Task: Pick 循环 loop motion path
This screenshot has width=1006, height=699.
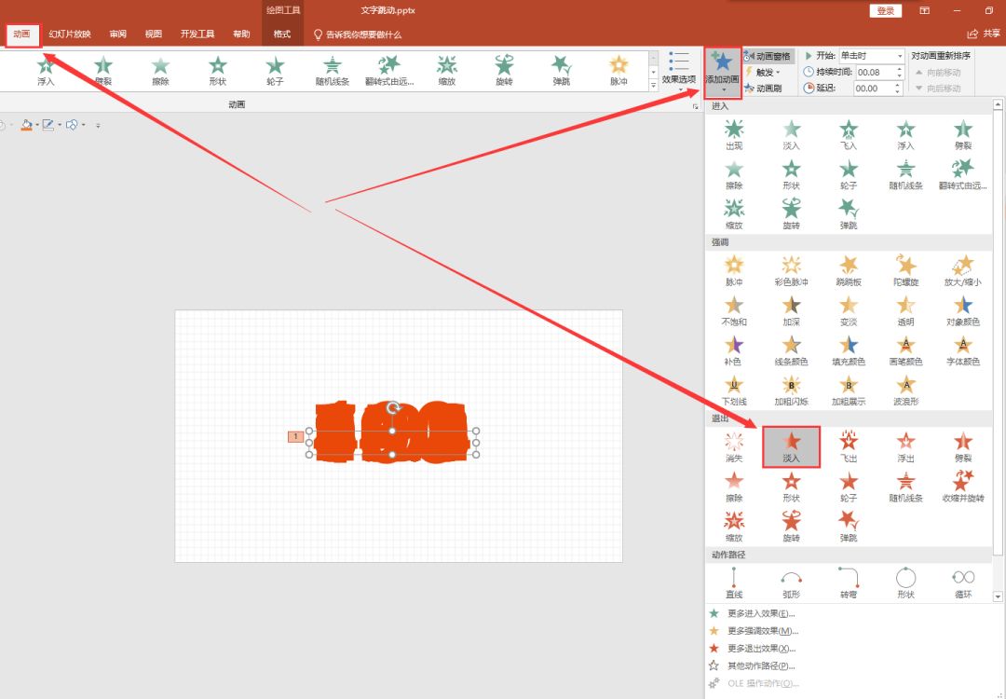Action: 962,583
